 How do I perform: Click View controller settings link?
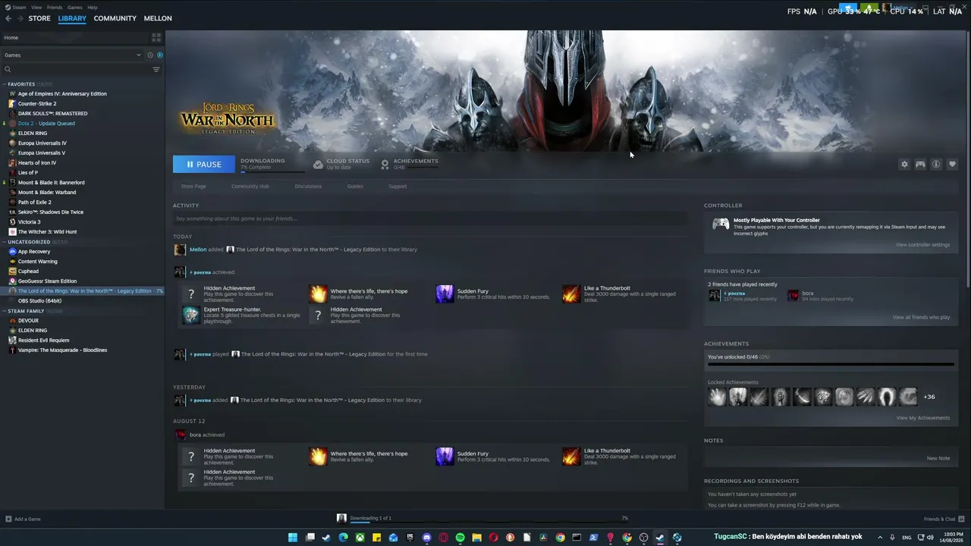pos(922,245)
